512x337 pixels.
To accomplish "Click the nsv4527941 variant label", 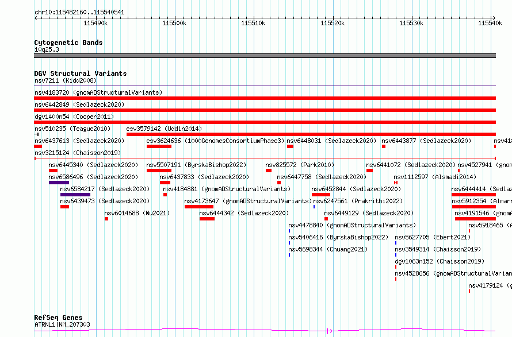I will (484, 165).
